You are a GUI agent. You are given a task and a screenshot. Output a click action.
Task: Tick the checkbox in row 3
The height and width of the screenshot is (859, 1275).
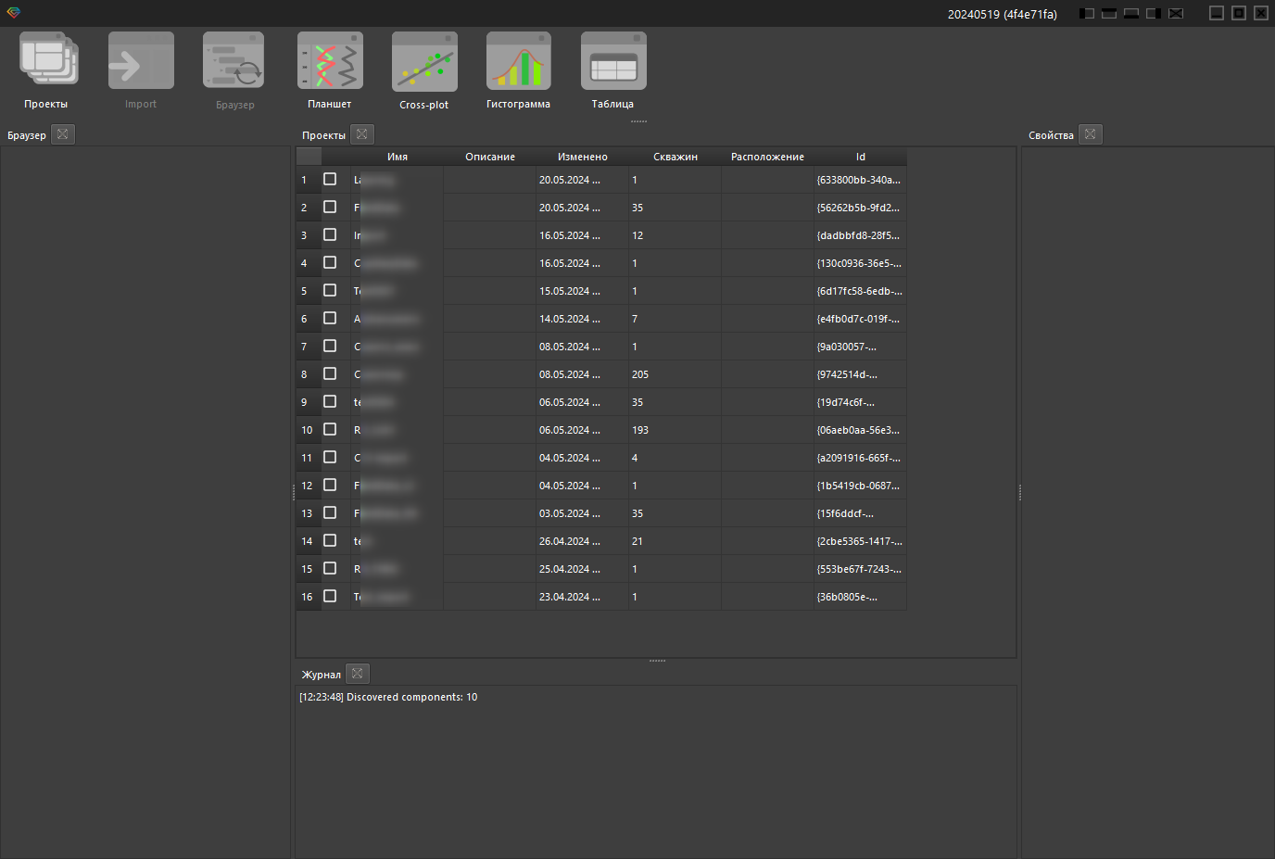click(330, 234)
